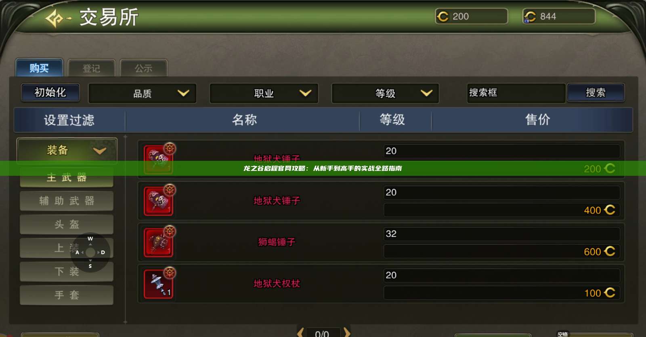Select the 400-priced 地狱犬锤子 item icon
The height and width of the screenshot is (337, 646).
(158, 201)
